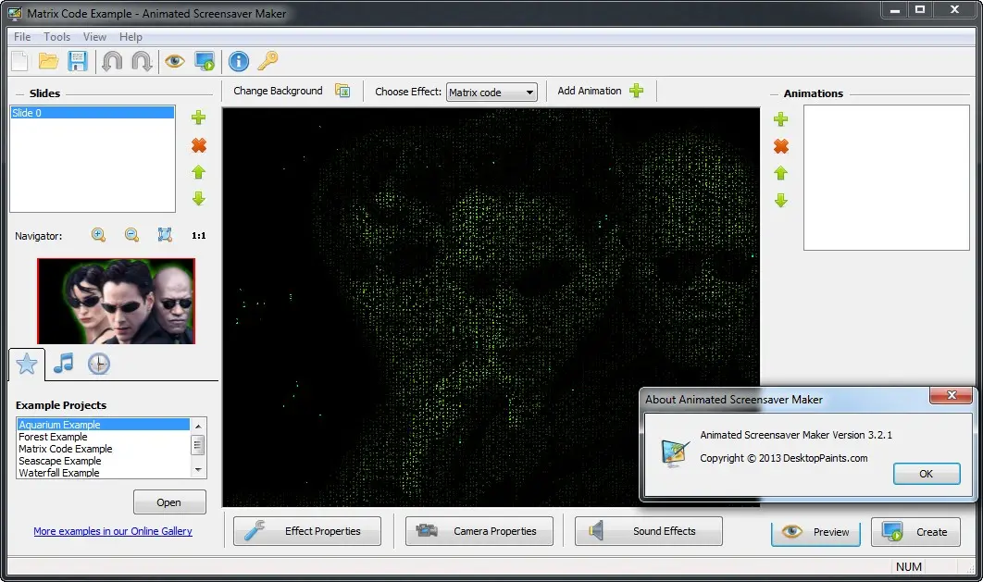This screenshot has height=582, width=983.
Task: Click the Redo arrow icon
Action: point(142,61)
